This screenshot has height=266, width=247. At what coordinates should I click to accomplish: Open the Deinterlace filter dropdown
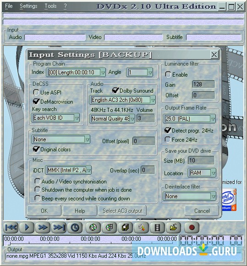[x=189, y=196]
